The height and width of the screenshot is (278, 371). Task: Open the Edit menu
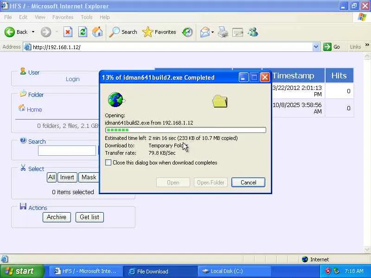(x=23, y=17)
